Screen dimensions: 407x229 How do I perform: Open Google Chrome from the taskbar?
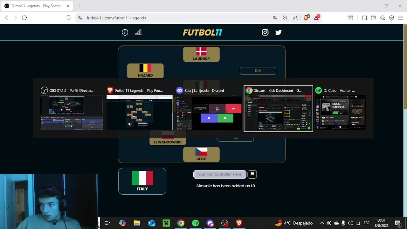[x=181, y=223]
